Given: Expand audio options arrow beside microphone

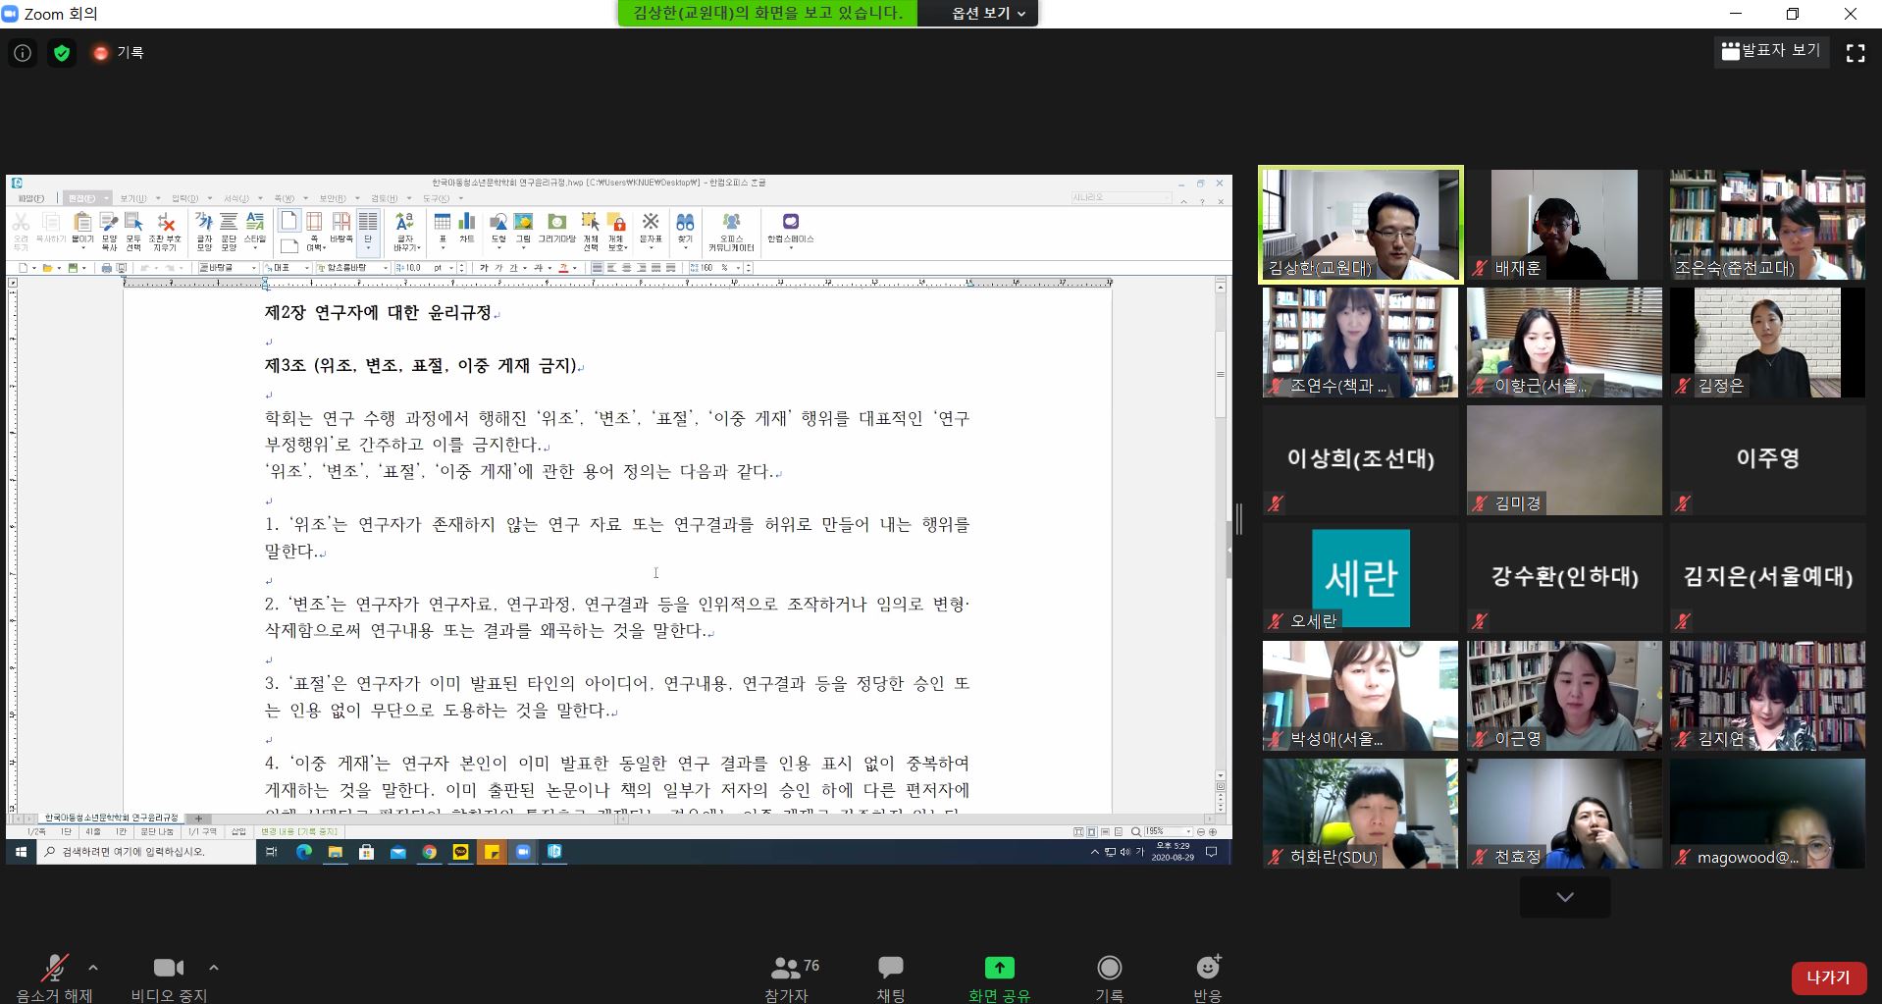Looking at the screenshot, I should 93,968.
